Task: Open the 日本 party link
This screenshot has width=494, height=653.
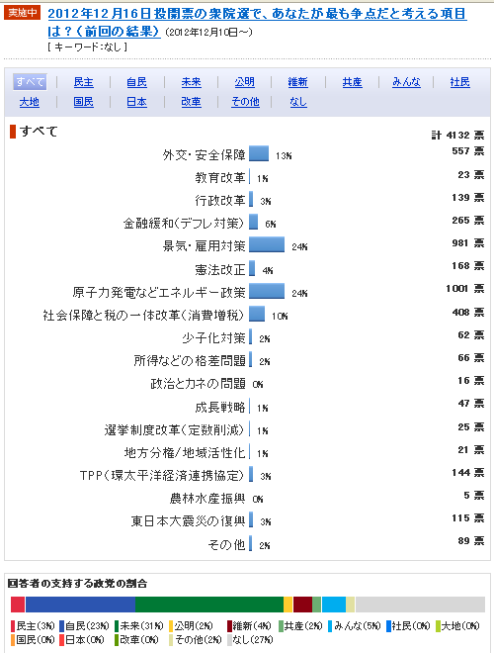Action: 136,102
